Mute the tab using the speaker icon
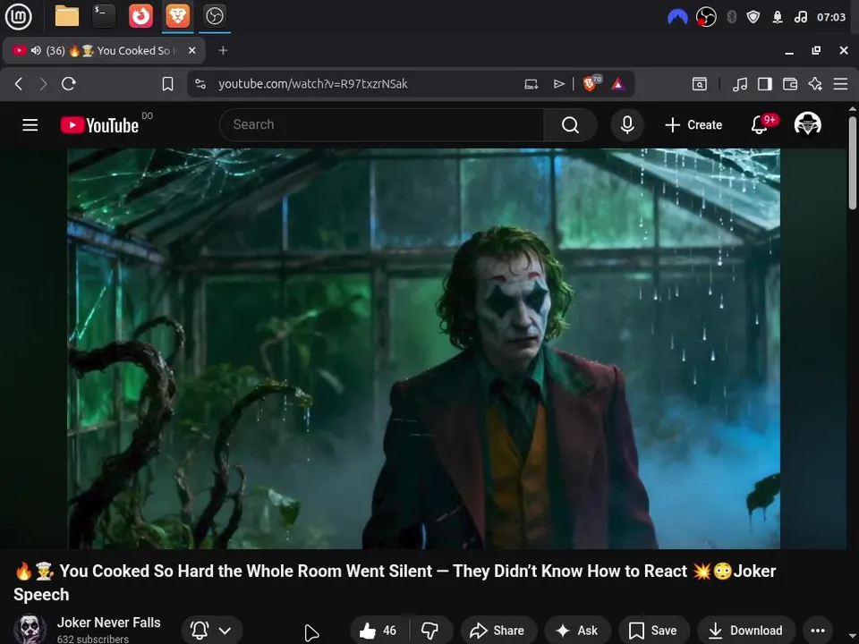The image size is (859, 644). coord(36,50)
